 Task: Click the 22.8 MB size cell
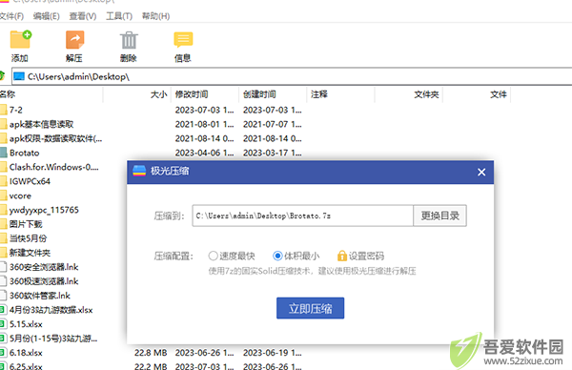pyautogui.click(x=151, y=353)
